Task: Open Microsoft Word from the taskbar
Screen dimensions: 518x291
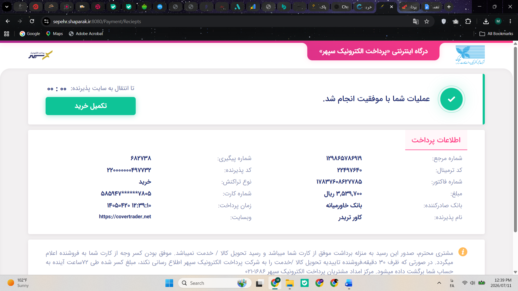Action: coord(349,283)
